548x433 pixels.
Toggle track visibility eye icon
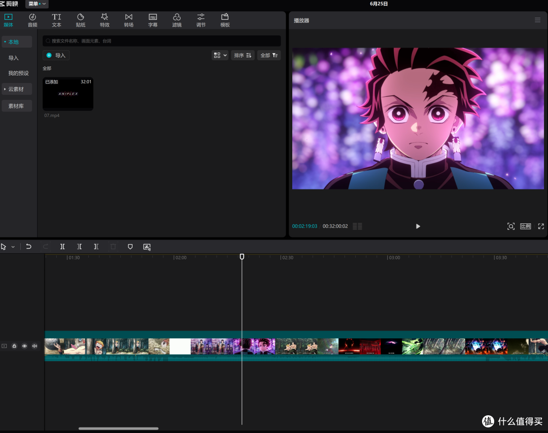(x=24, y=346)
